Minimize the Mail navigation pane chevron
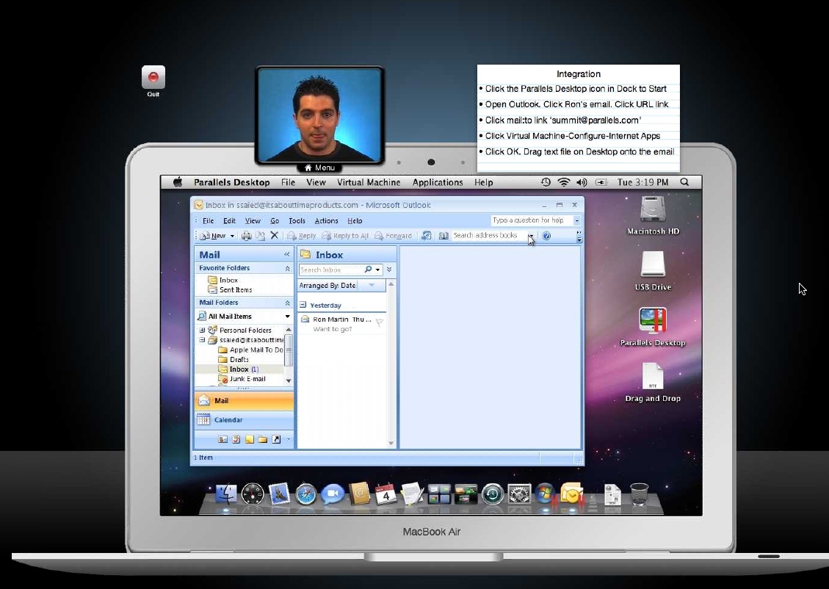Screen dimensions: 829x589 pyautogui.click(x=287, y=255)
